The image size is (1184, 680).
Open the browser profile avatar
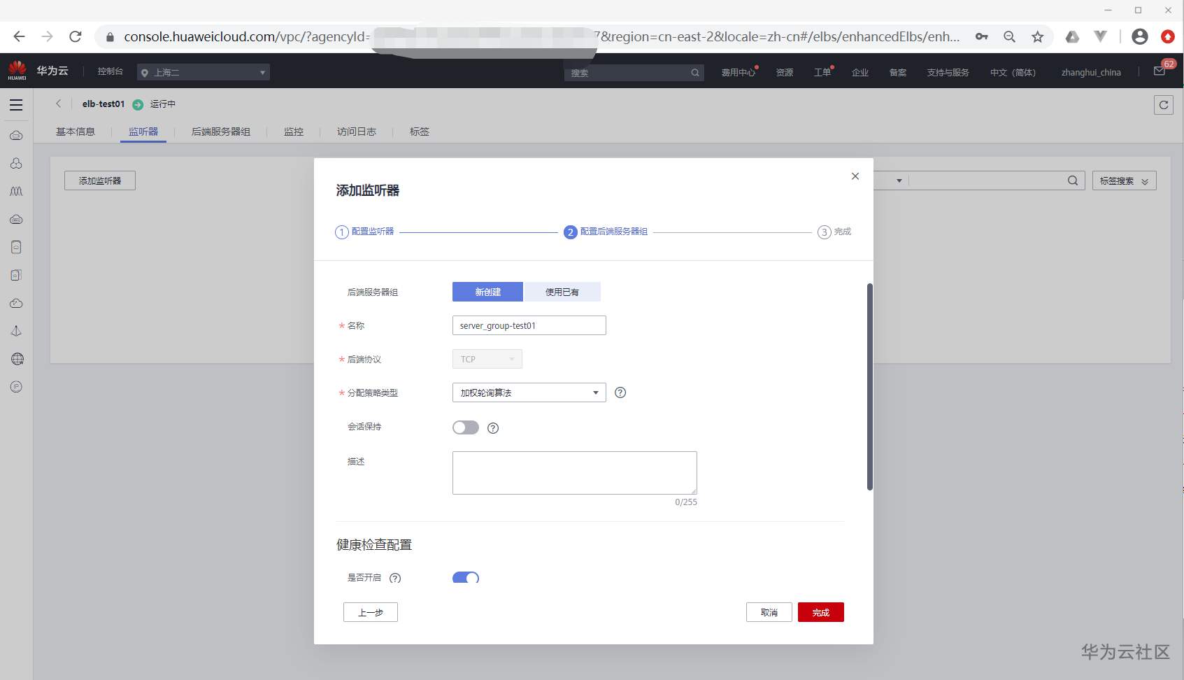[x=1140, y=36]
